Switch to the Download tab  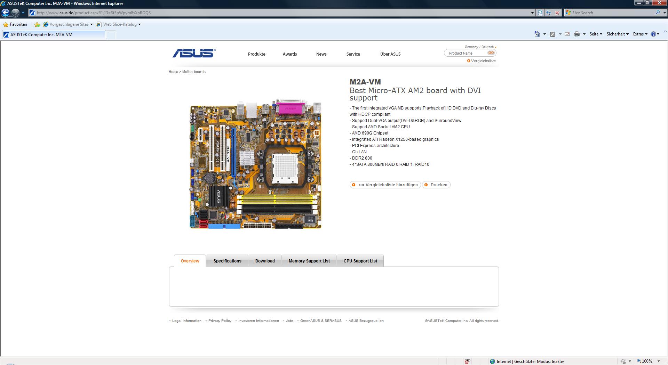pyautogui.click(x=265, y=261)
